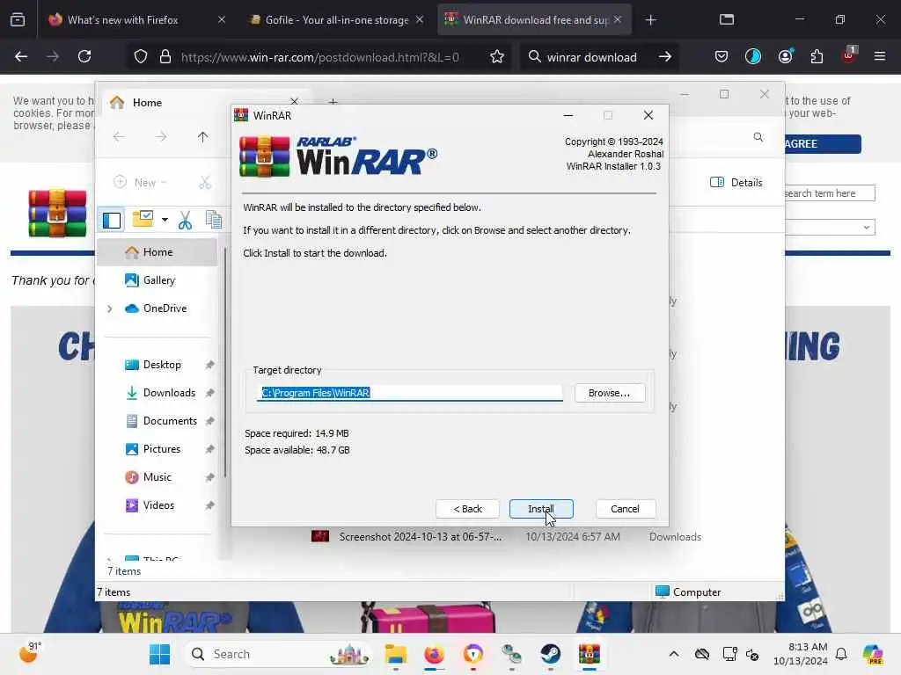This screenshot has height=675, width=901.
Task: Open the pinned Desktop folder
Action: tap(162, 365)
